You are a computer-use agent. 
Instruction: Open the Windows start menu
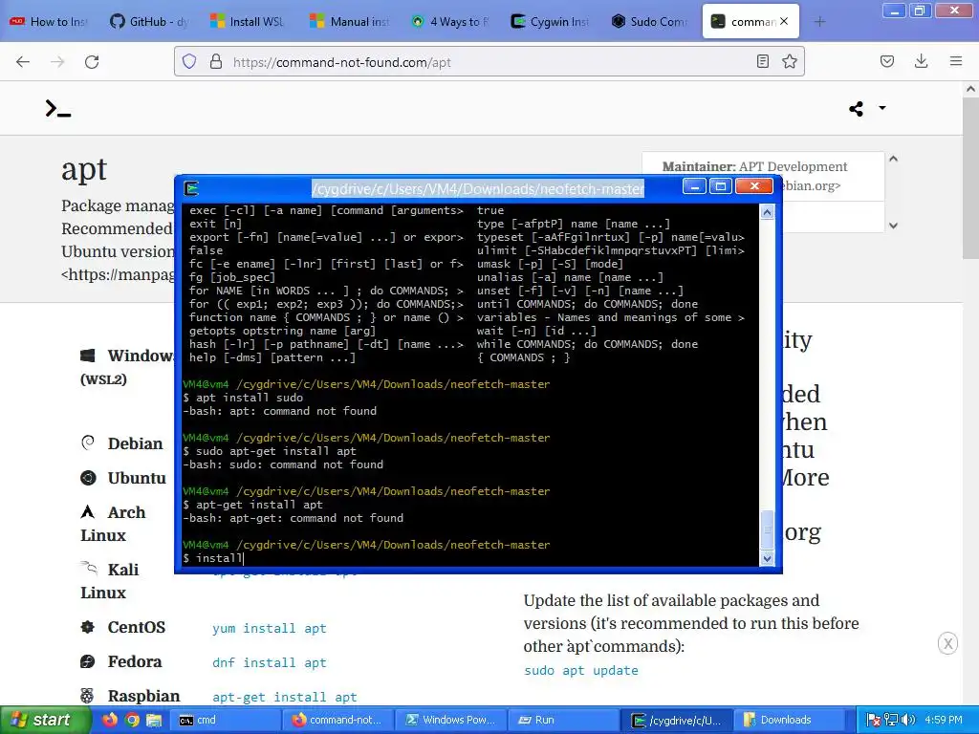(45, 721)
